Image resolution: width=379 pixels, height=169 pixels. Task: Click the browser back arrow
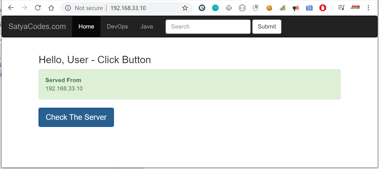pyautogui.click(x=11, y=8)
